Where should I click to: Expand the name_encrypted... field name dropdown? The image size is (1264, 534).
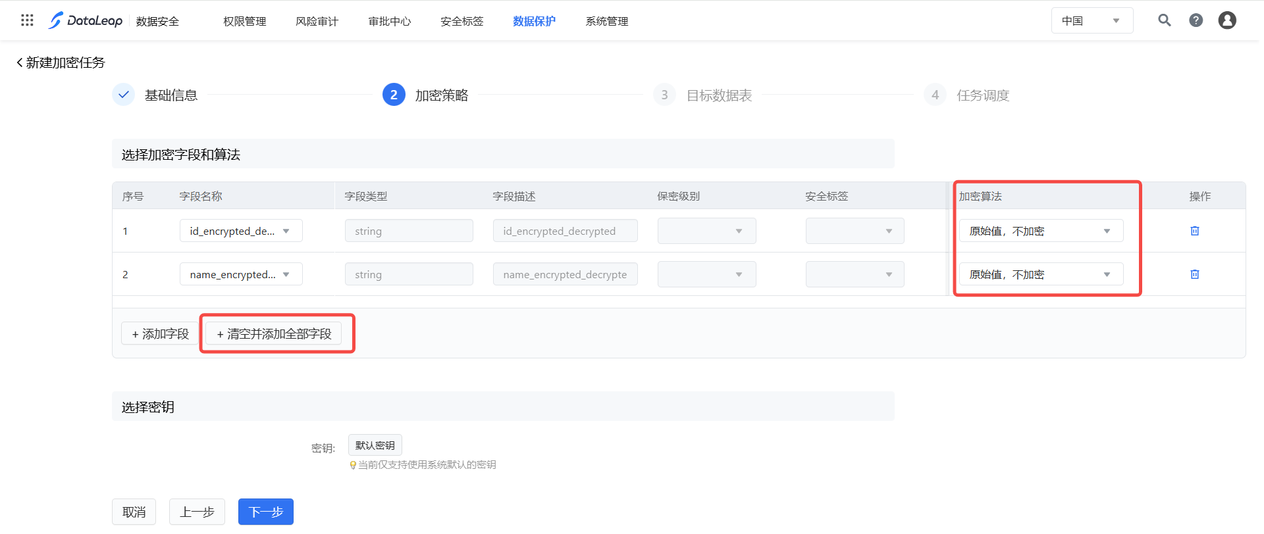coord(240,274)
